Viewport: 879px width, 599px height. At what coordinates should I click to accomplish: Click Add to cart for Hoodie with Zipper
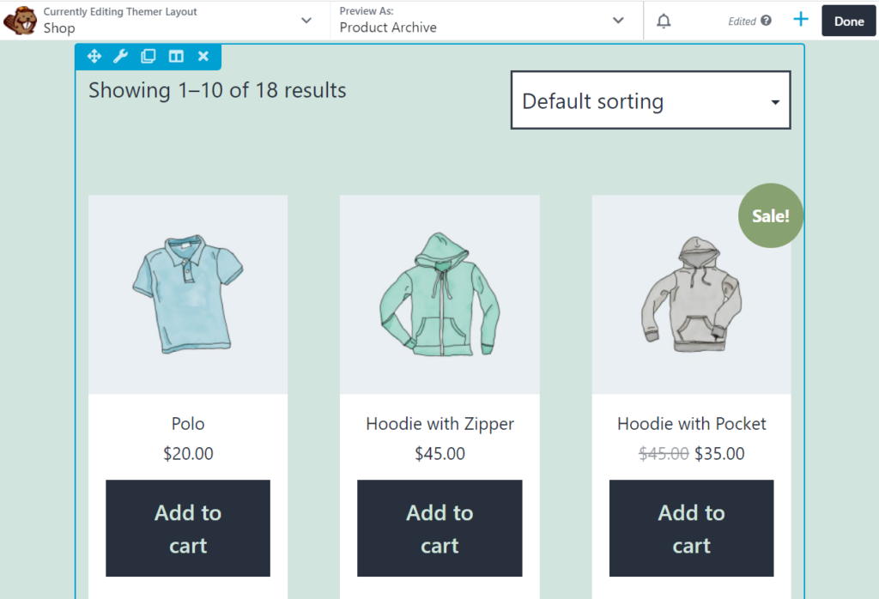click(x=439, y=529)
